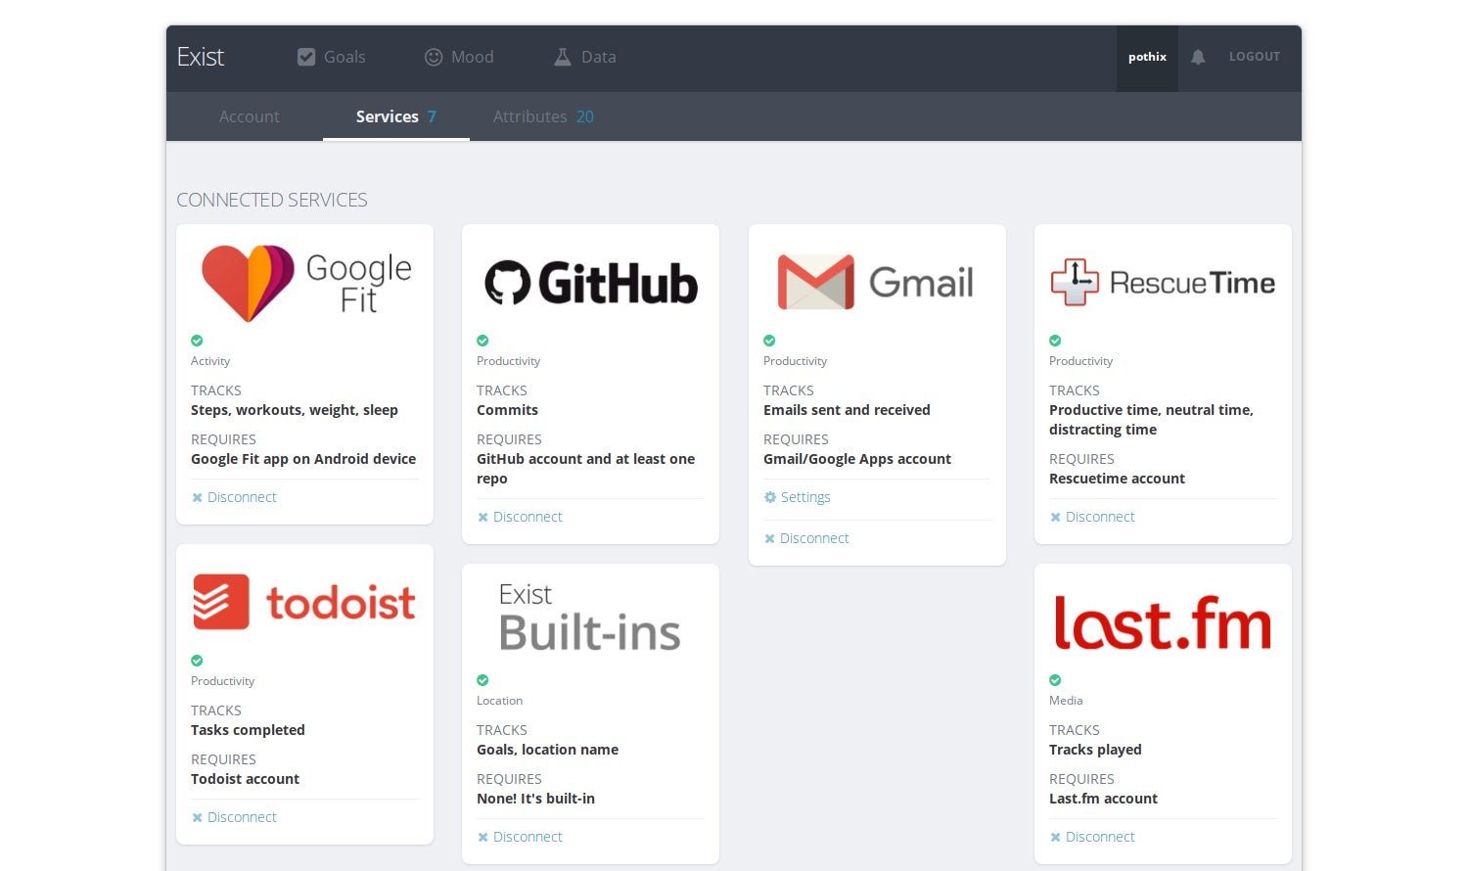The height and width of the screenshot is (871, 1468).
Task: Click the Exist logo in header
Action: tap(201, 57)
